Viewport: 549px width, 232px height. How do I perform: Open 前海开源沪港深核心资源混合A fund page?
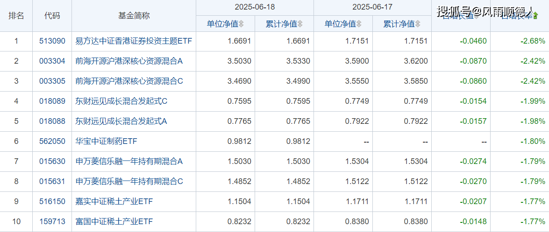click(x=129, y=61)
